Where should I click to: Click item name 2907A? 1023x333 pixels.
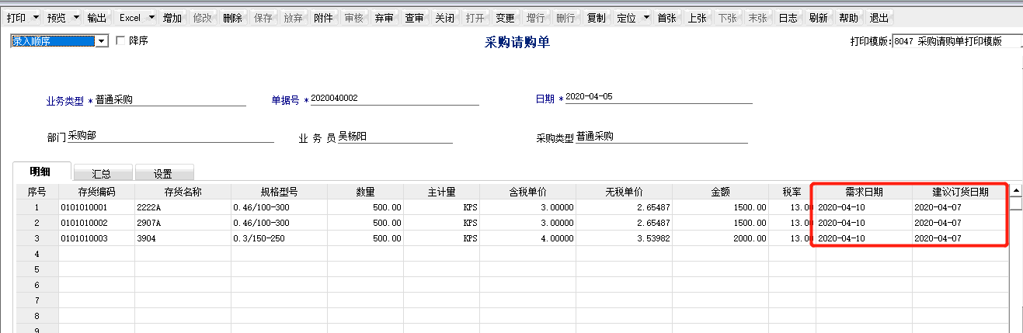[x=183, y=223]
